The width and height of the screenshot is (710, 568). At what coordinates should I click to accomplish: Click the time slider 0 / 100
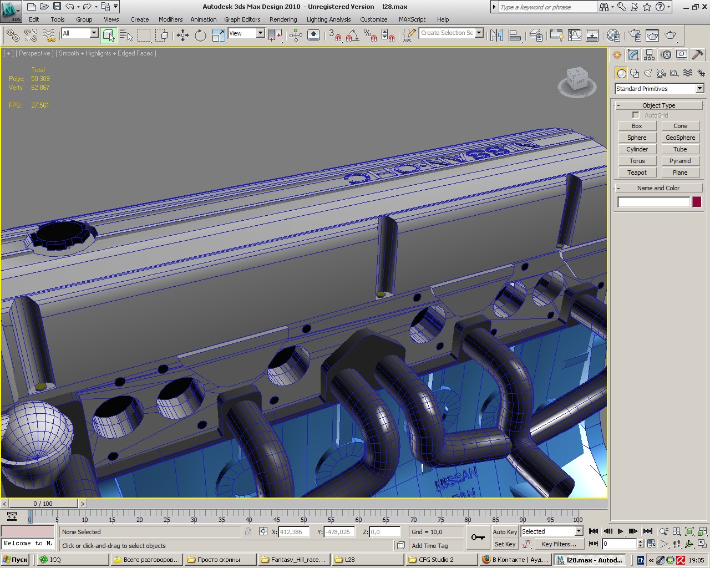(43, 504)
